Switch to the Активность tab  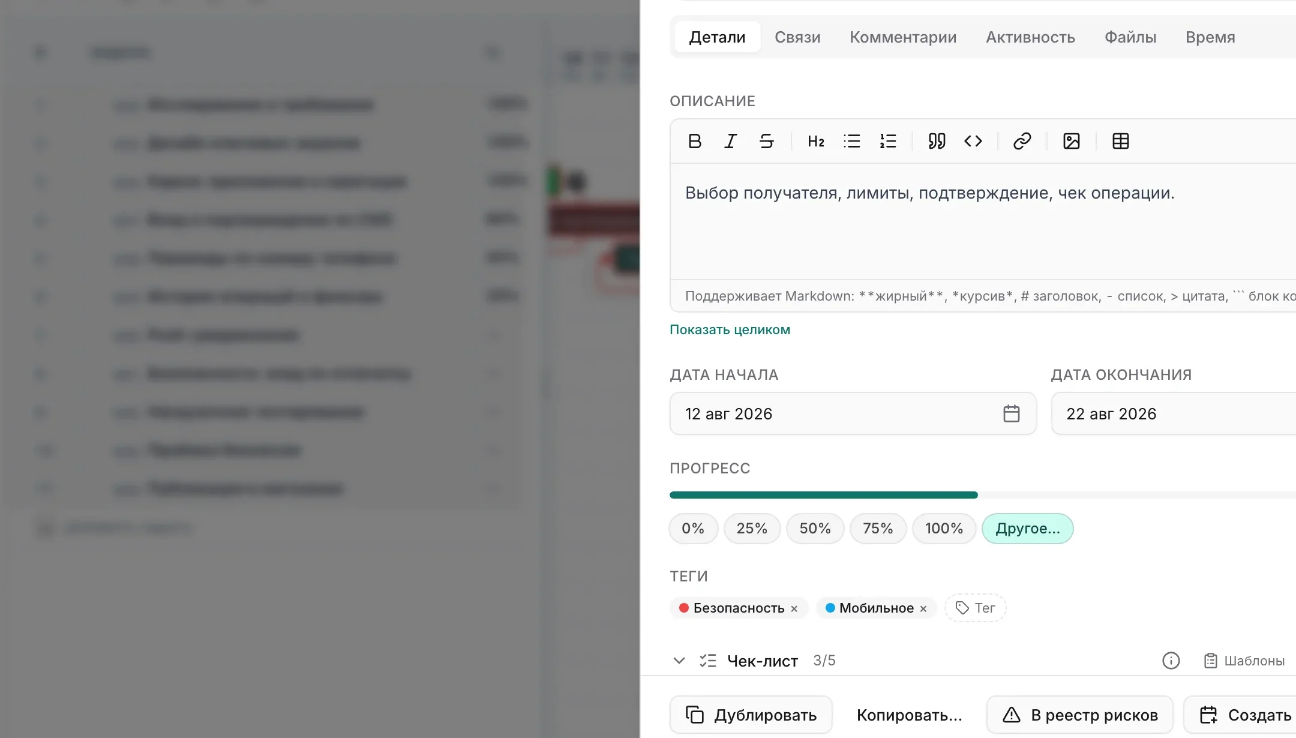click(1031, 37)
